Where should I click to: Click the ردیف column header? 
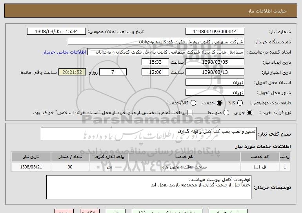click(285, 157)
